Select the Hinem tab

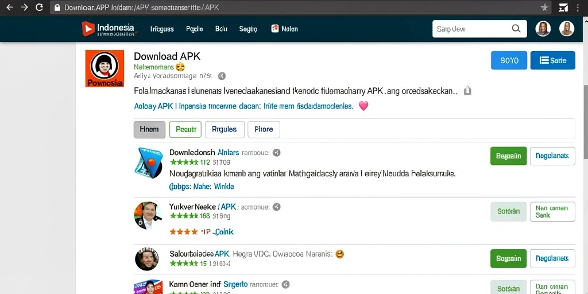tap(149, 129)
